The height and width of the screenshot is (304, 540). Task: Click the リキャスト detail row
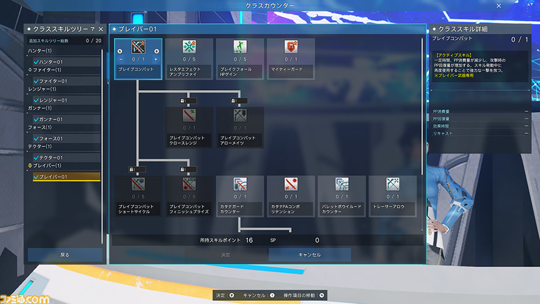point(480,133)
